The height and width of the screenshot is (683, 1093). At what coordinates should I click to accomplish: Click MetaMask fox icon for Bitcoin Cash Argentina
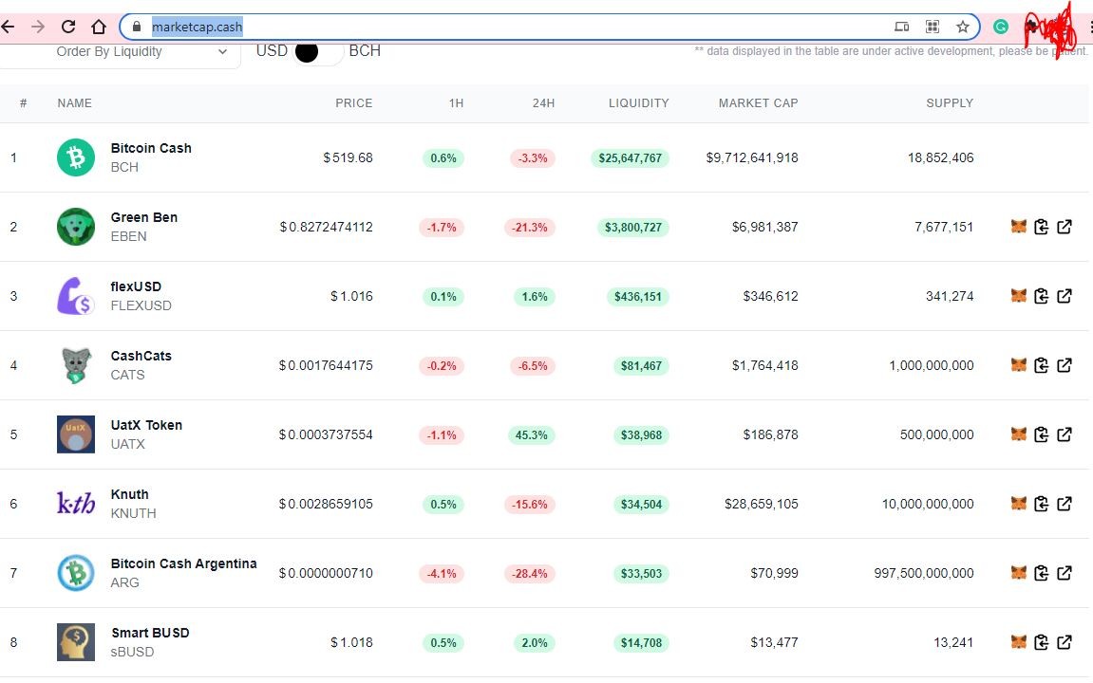[1018, 572]
